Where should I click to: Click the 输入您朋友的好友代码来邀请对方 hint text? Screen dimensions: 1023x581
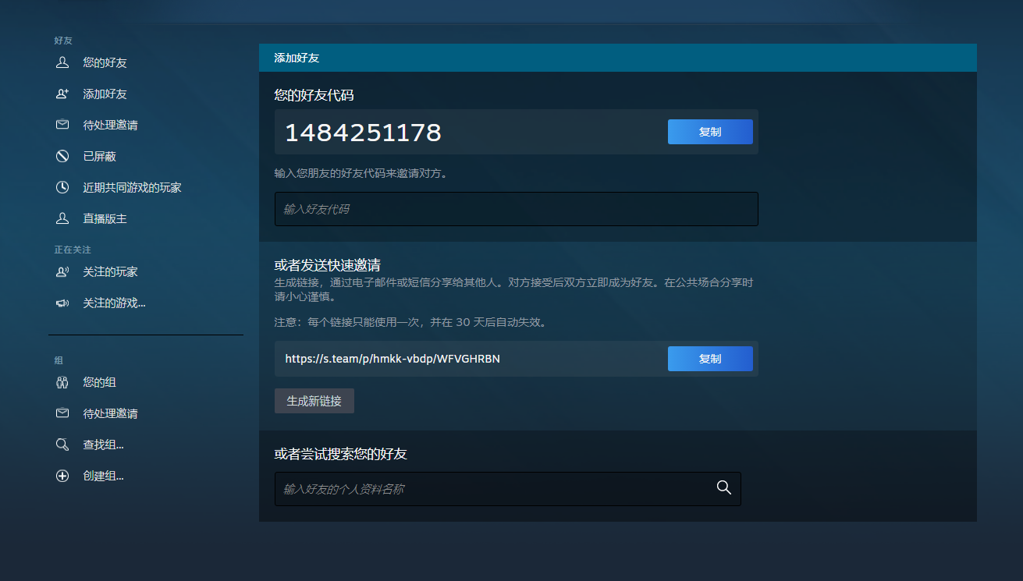(361, 173)
